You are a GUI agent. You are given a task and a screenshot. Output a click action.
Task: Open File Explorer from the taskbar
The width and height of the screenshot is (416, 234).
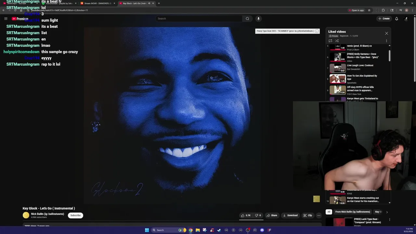198,230
